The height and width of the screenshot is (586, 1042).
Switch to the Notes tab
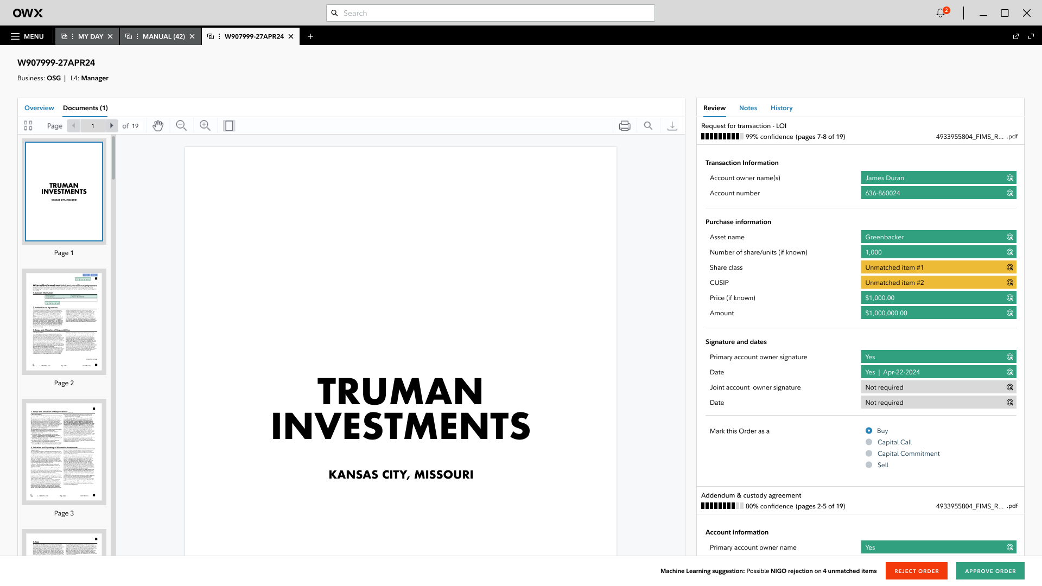point(748,108)
